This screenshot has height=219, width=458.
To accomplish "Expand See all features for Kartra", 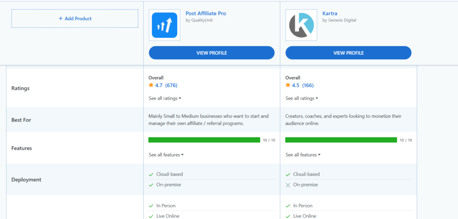I will pos(303,155).
